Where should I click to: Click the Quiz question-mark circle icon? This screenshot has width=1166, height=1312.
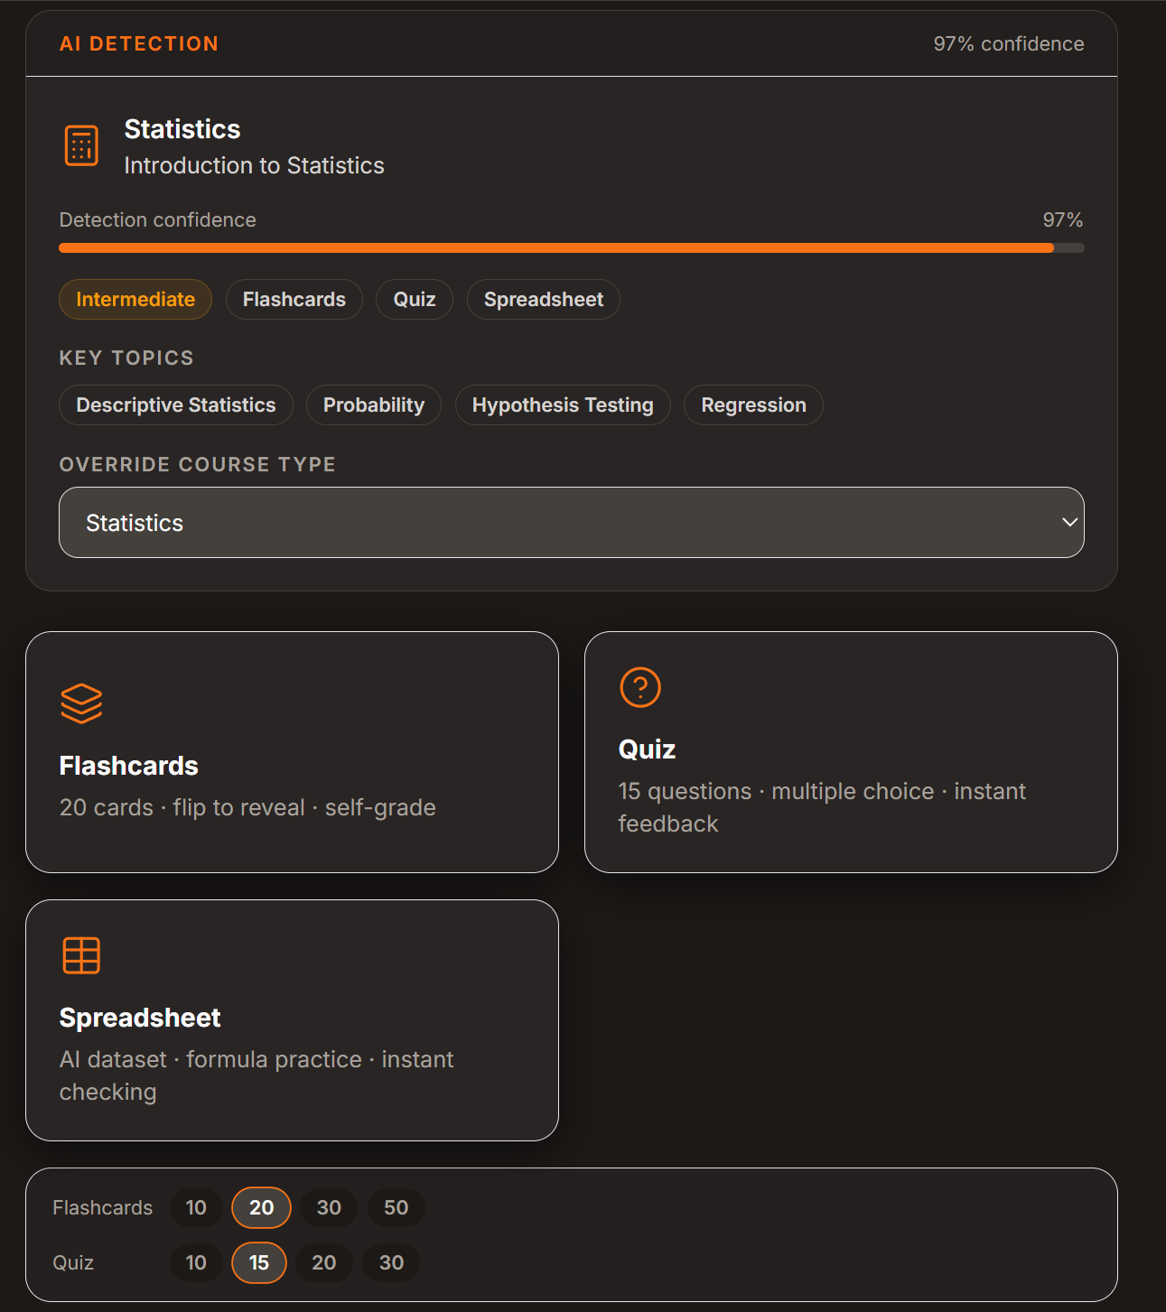pyautogui.click(x=639, y=686)
